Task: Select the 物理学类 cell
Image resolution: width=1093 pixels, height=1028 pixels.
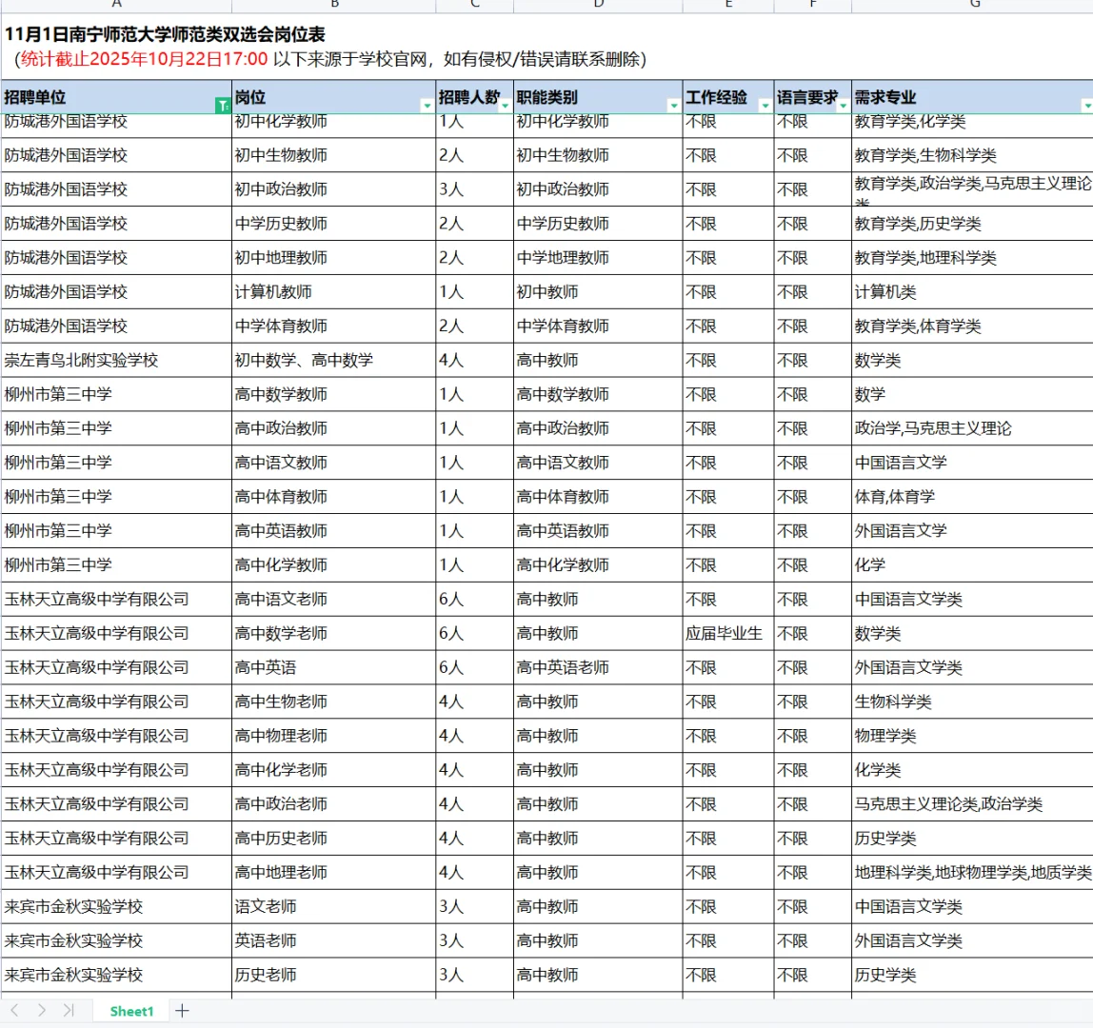Action: point(972,736)
